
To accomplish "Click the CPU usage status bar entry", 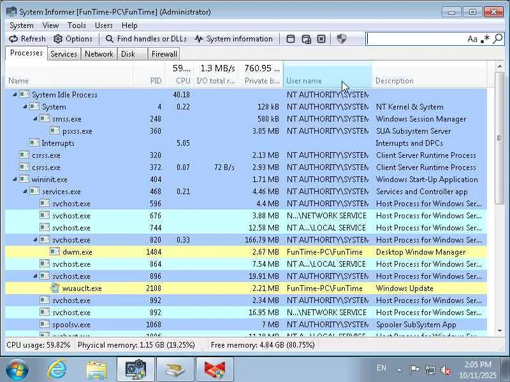I will [x=38, y=345].
